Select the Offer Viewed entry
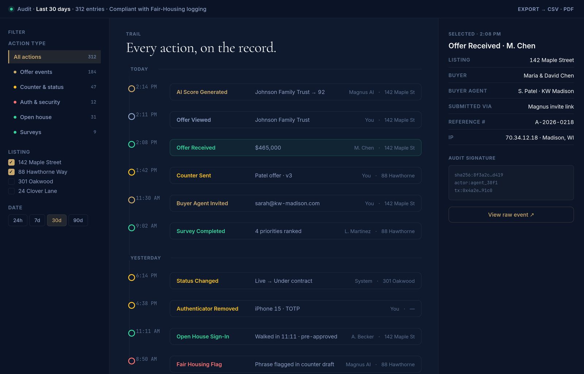The width and height of the screenshot is (584, 374). pyautogui.click(x=296, y=120)
